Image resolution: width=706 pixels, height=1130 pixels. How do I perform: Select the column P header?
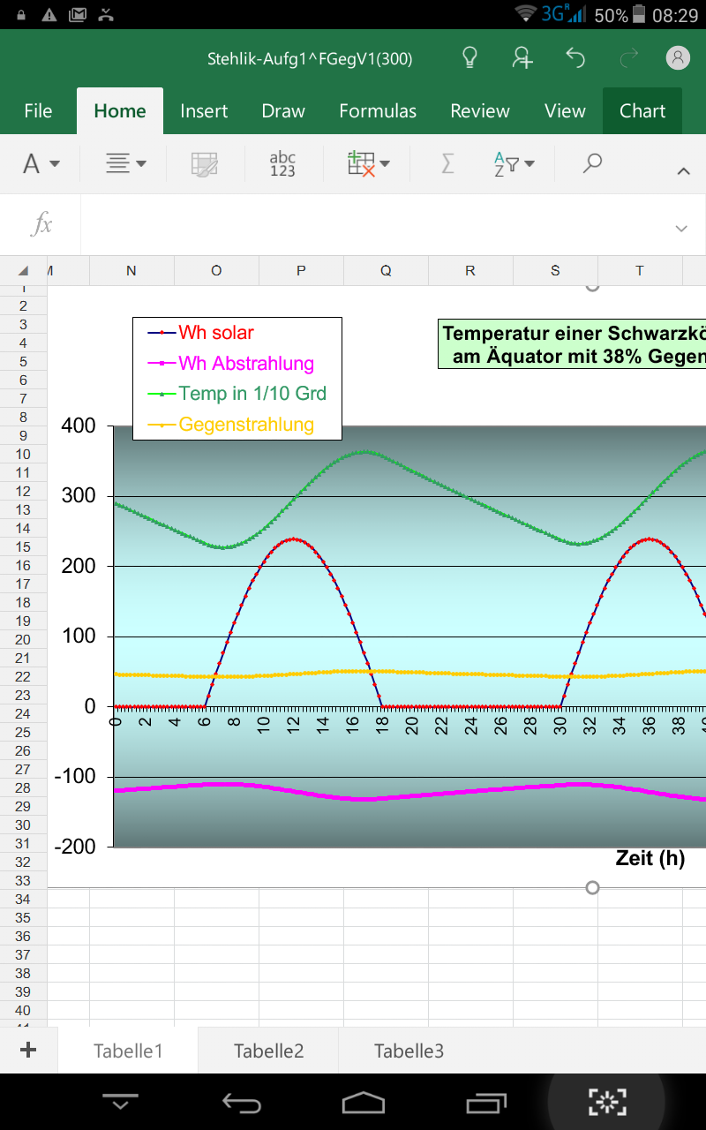coord(301,271)
